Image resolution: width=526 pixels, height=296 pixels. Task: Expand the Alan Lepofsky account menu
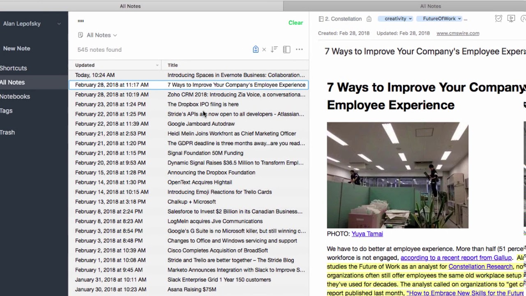[59, 24]
